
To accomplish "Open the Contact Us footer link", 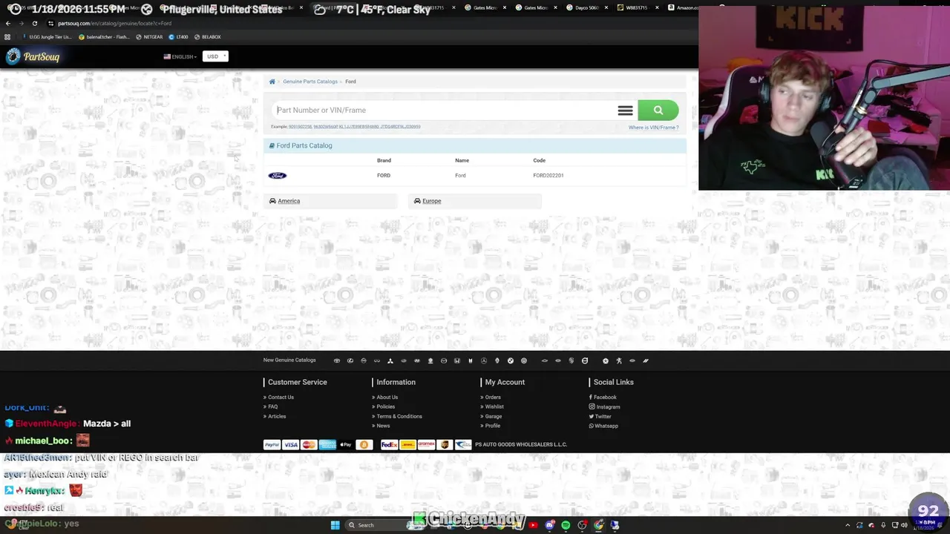I will click(281, 398).
